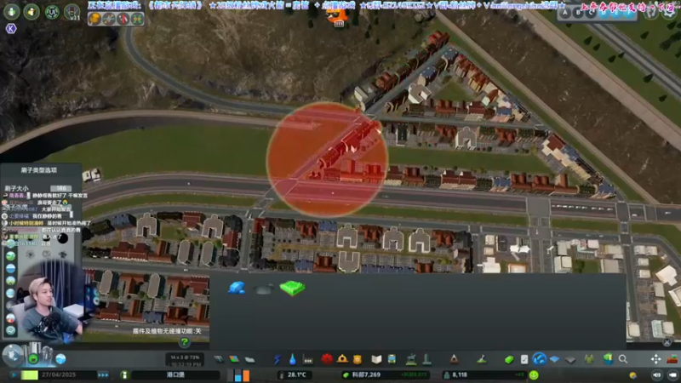
Task: Click the temperature readout 28.1°C
Action: 296,374
